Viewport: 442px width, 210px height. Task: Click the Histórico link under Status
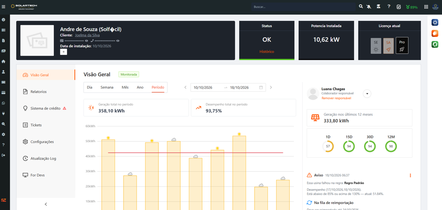click(x=267, y=52)
